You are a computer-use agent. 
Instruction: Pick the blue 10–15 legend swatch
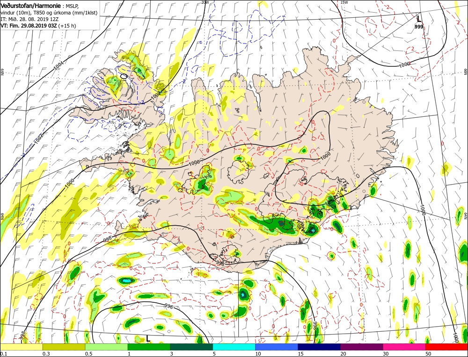pos(277,347)
